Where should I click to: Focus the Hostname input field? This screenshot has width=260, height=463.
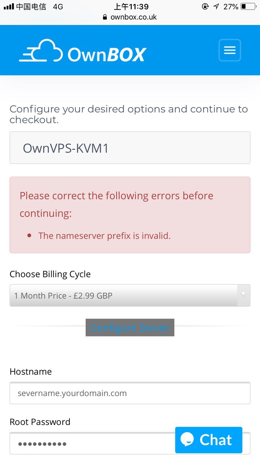[x=130, y=393]
